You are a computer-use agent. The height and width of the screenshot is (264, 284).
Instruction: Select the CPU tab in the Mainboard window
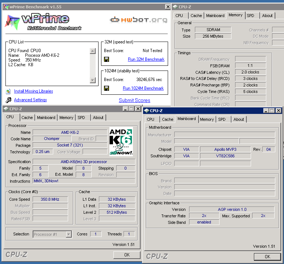(x=152, y=119)
